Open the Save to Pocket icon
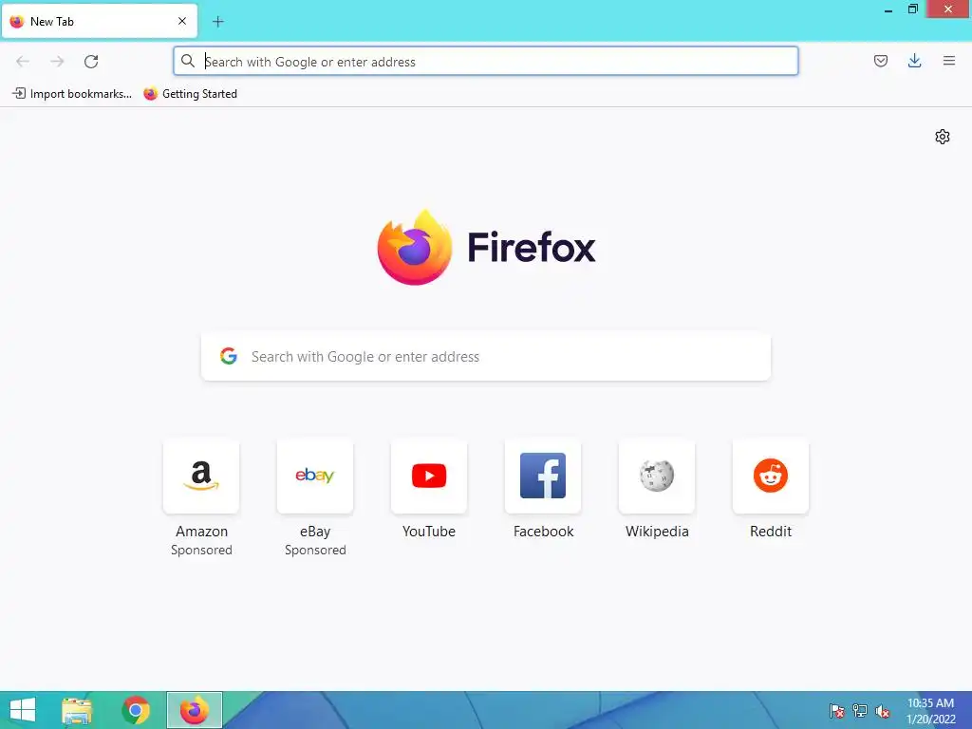 point(880,61)
